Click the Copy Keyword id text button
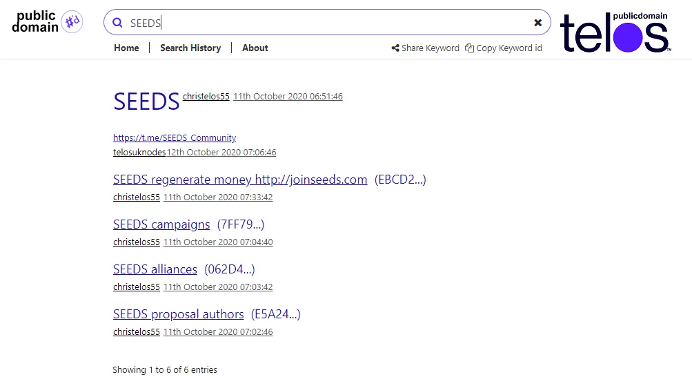This screenshot has width=692, height=386. [x=509, y=48]
